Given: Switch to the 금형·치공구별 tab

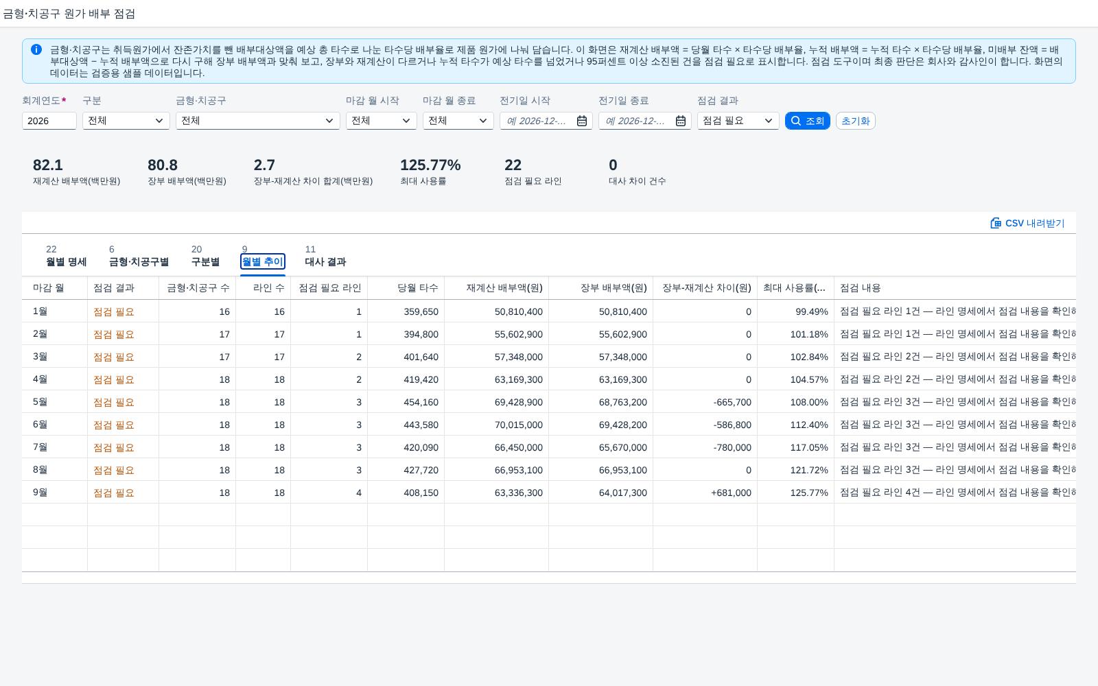Looking at the screenshot, I should (x=139, y=256).
